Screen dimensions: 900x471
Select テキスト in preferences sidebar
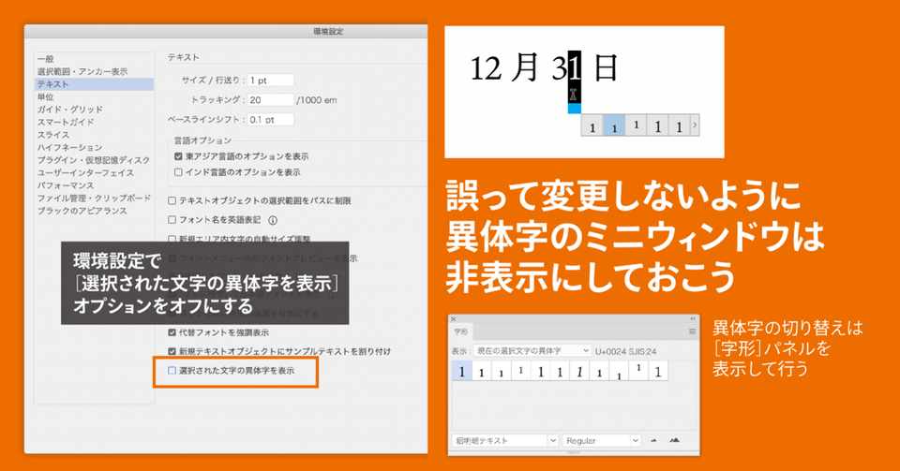[x=94, y=84]
